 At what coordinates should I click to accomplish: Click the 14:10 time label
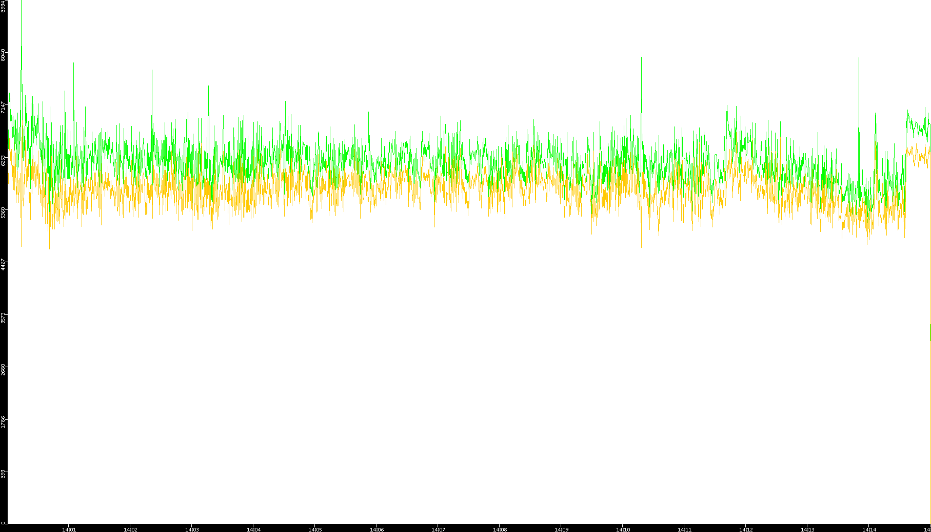[623, 529]
